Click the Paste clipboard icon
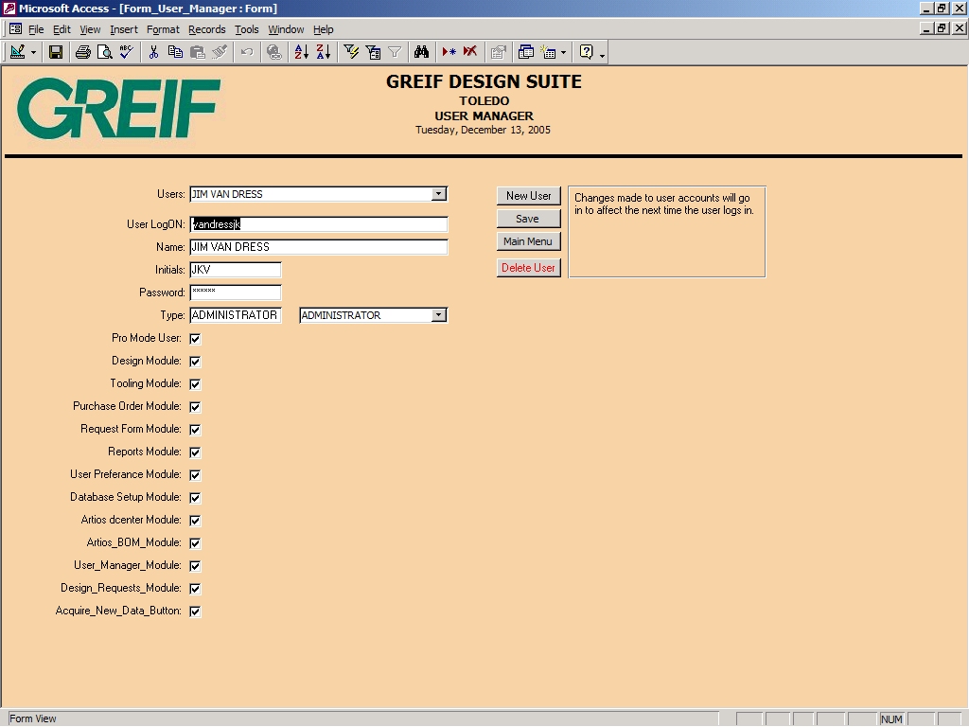Viewport: 969px width, 727px height. click(198, 53)
